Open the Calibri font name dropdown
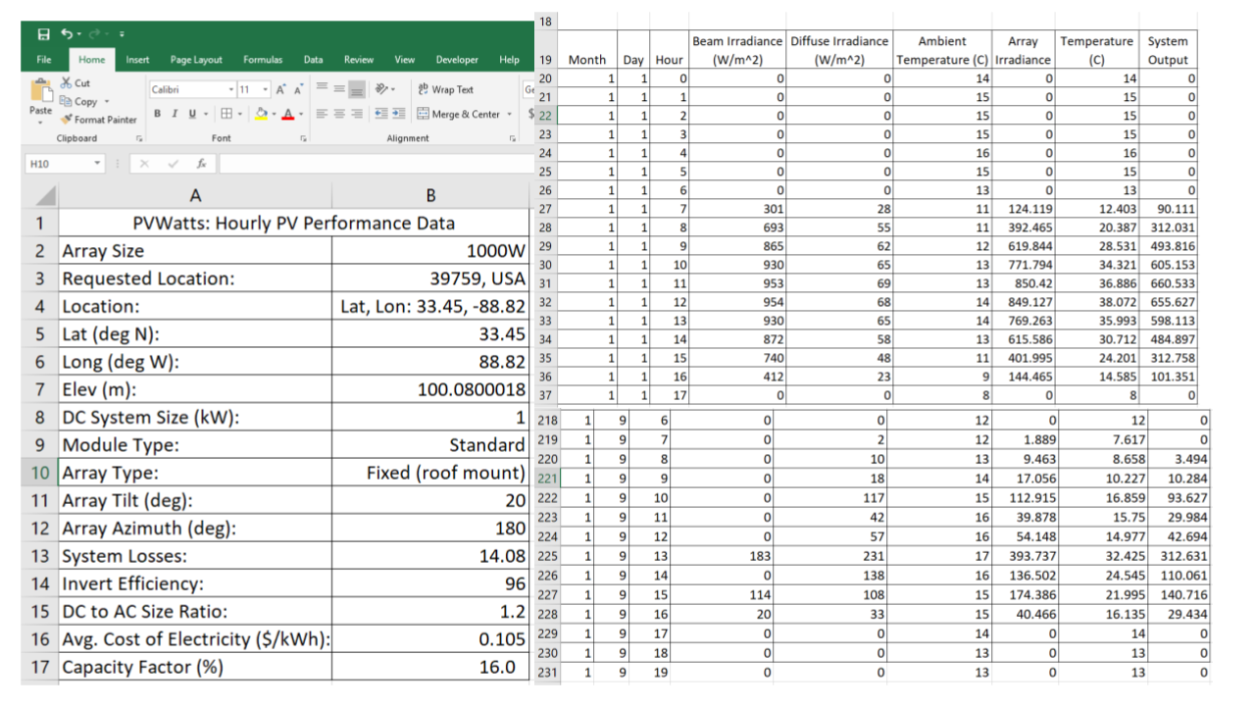This screenshot has width=1255, height=706. [x=230, y=89]
